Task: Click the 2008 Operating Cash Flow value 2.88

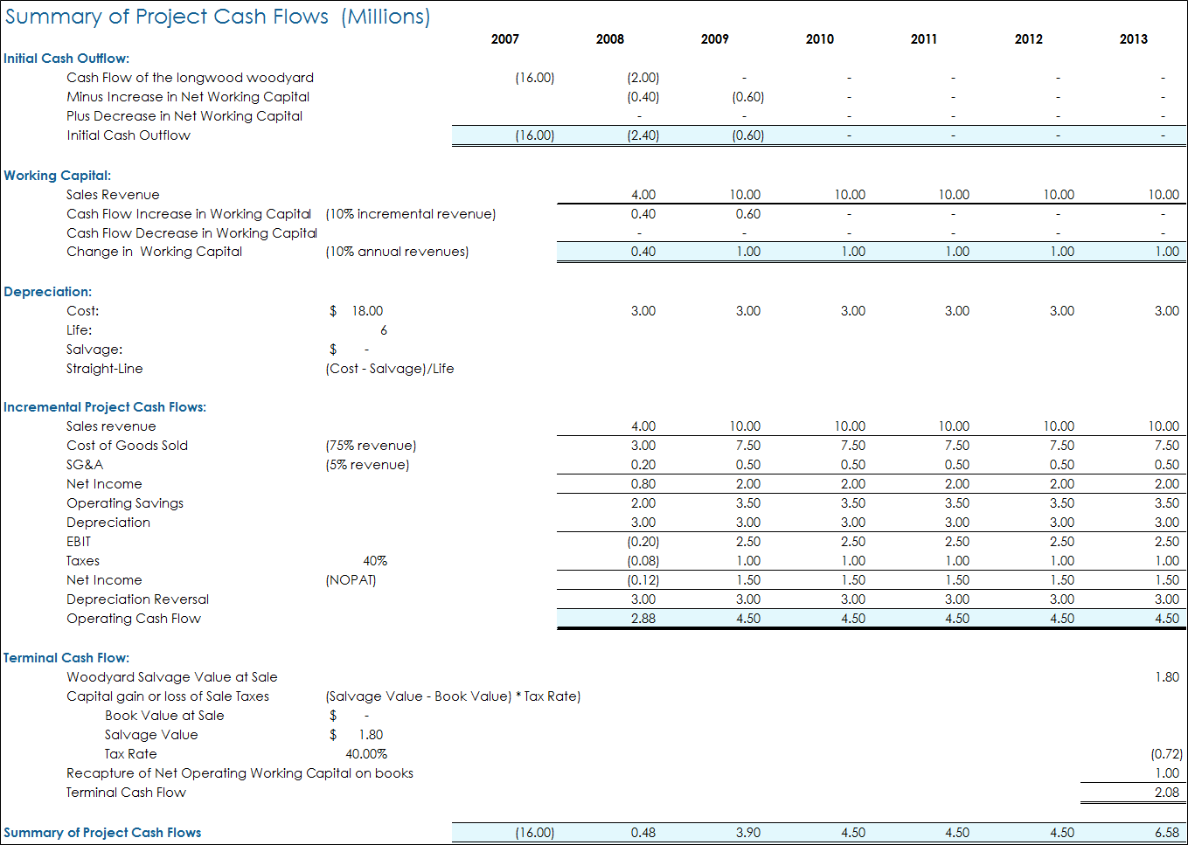Action: point(643,619)
